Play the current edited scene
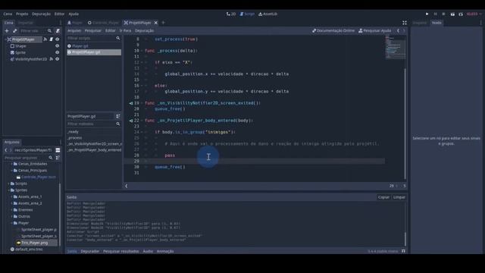 [x=452, y=14]
